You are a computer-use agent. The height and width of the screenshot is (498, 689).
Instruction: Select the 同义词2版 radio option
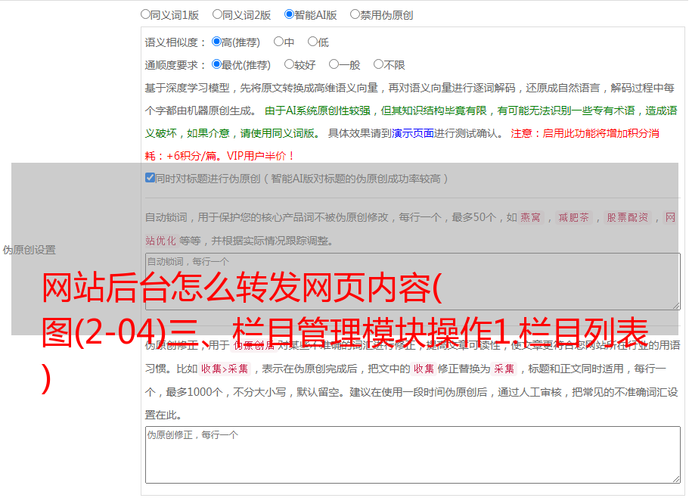click(217, 14)
